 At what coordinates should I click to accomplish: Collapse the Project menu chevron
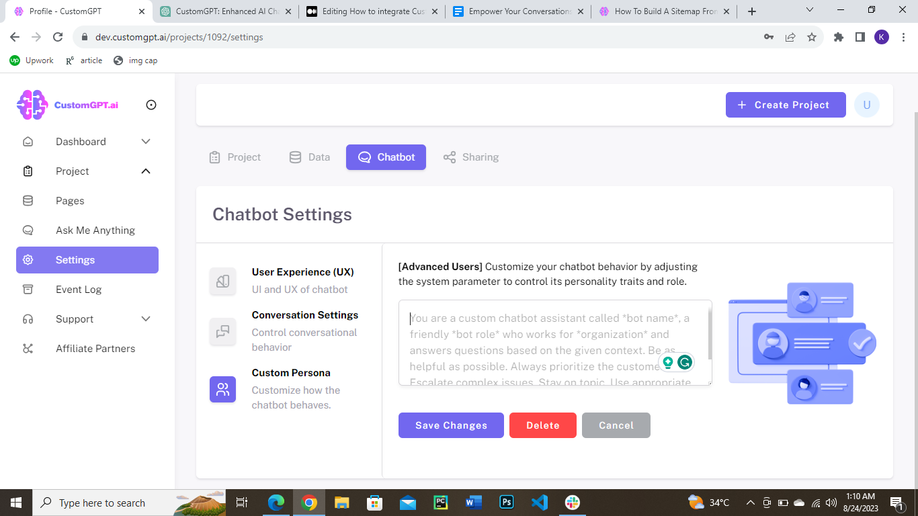click(x=146, y=171)
